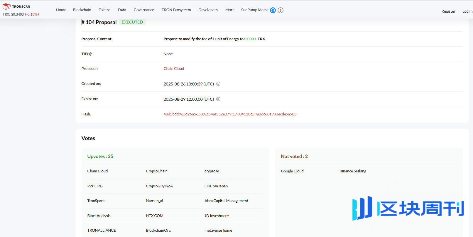The width and height of the screenshot is (473, 237).
Task: Select upvoter BlockAnalysis
Action: (99, 216)
